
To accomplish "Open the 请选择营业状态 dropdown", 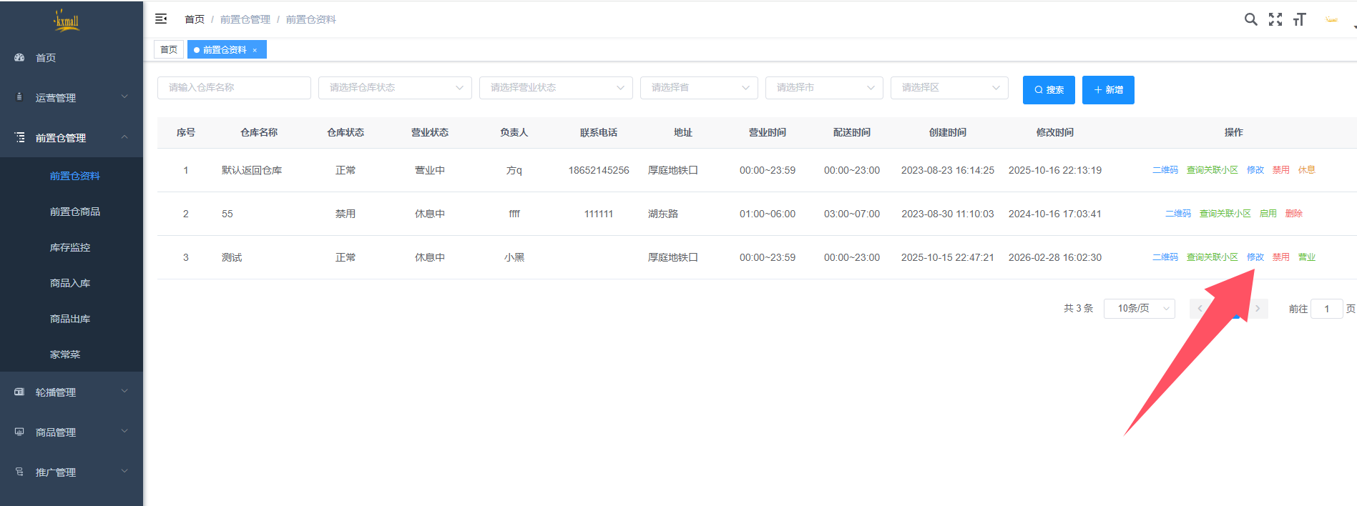I will coord(556,88).
